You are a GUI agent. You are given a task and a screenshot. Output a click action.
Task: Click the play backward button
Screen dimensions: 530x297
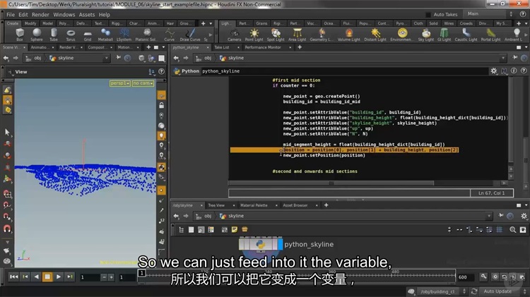(x=36, y=277)
